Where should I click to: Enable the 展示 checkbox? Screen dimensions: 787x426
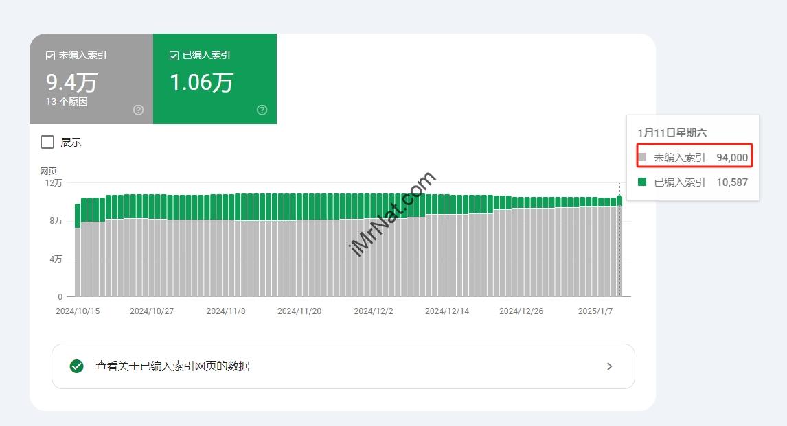(x=47, y=142)
